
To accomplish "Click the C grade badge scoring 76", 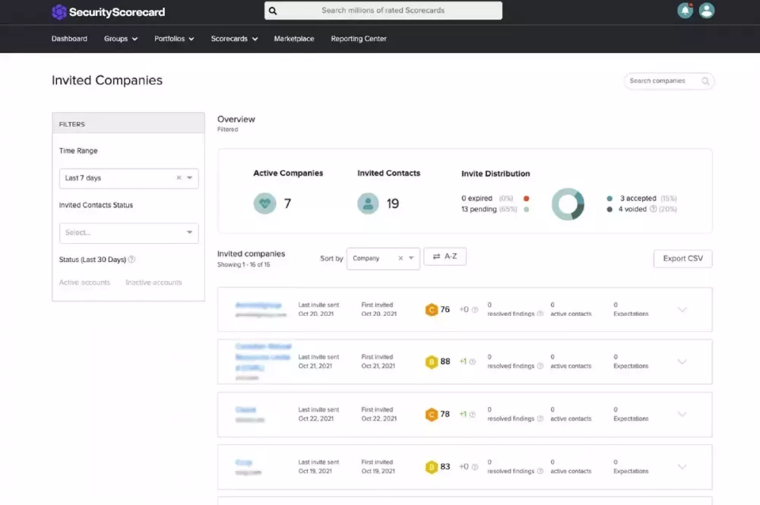I will click(x=432, y=310).
